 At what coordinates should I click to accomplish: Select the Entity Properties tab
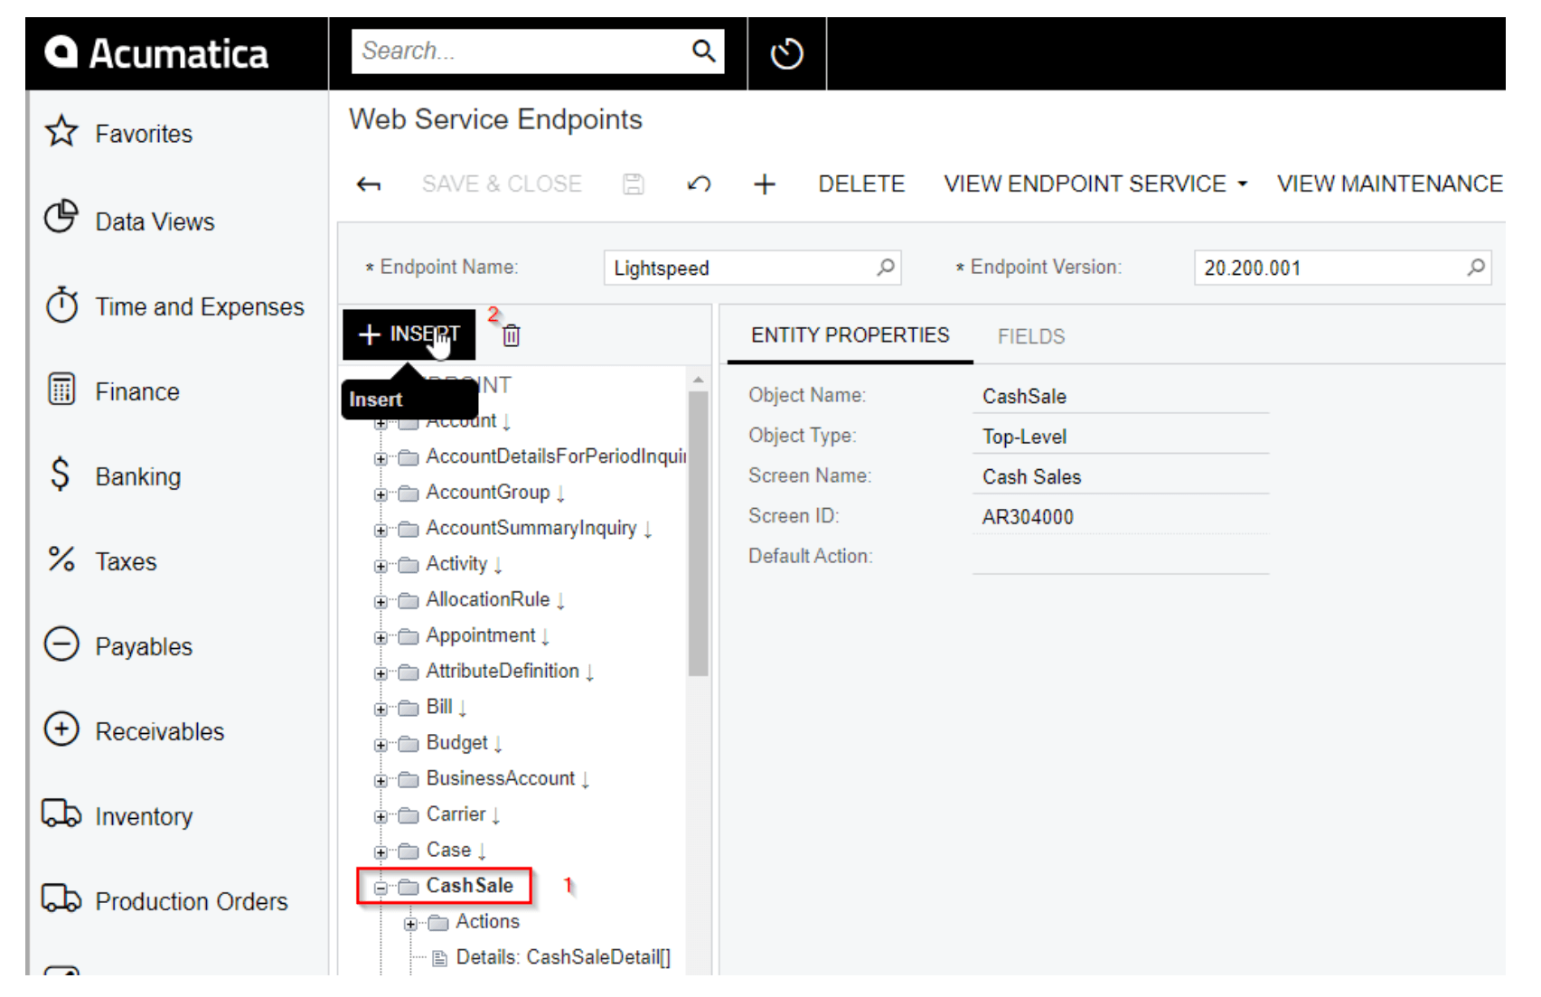pyautogui.click(x=850, y=335)
